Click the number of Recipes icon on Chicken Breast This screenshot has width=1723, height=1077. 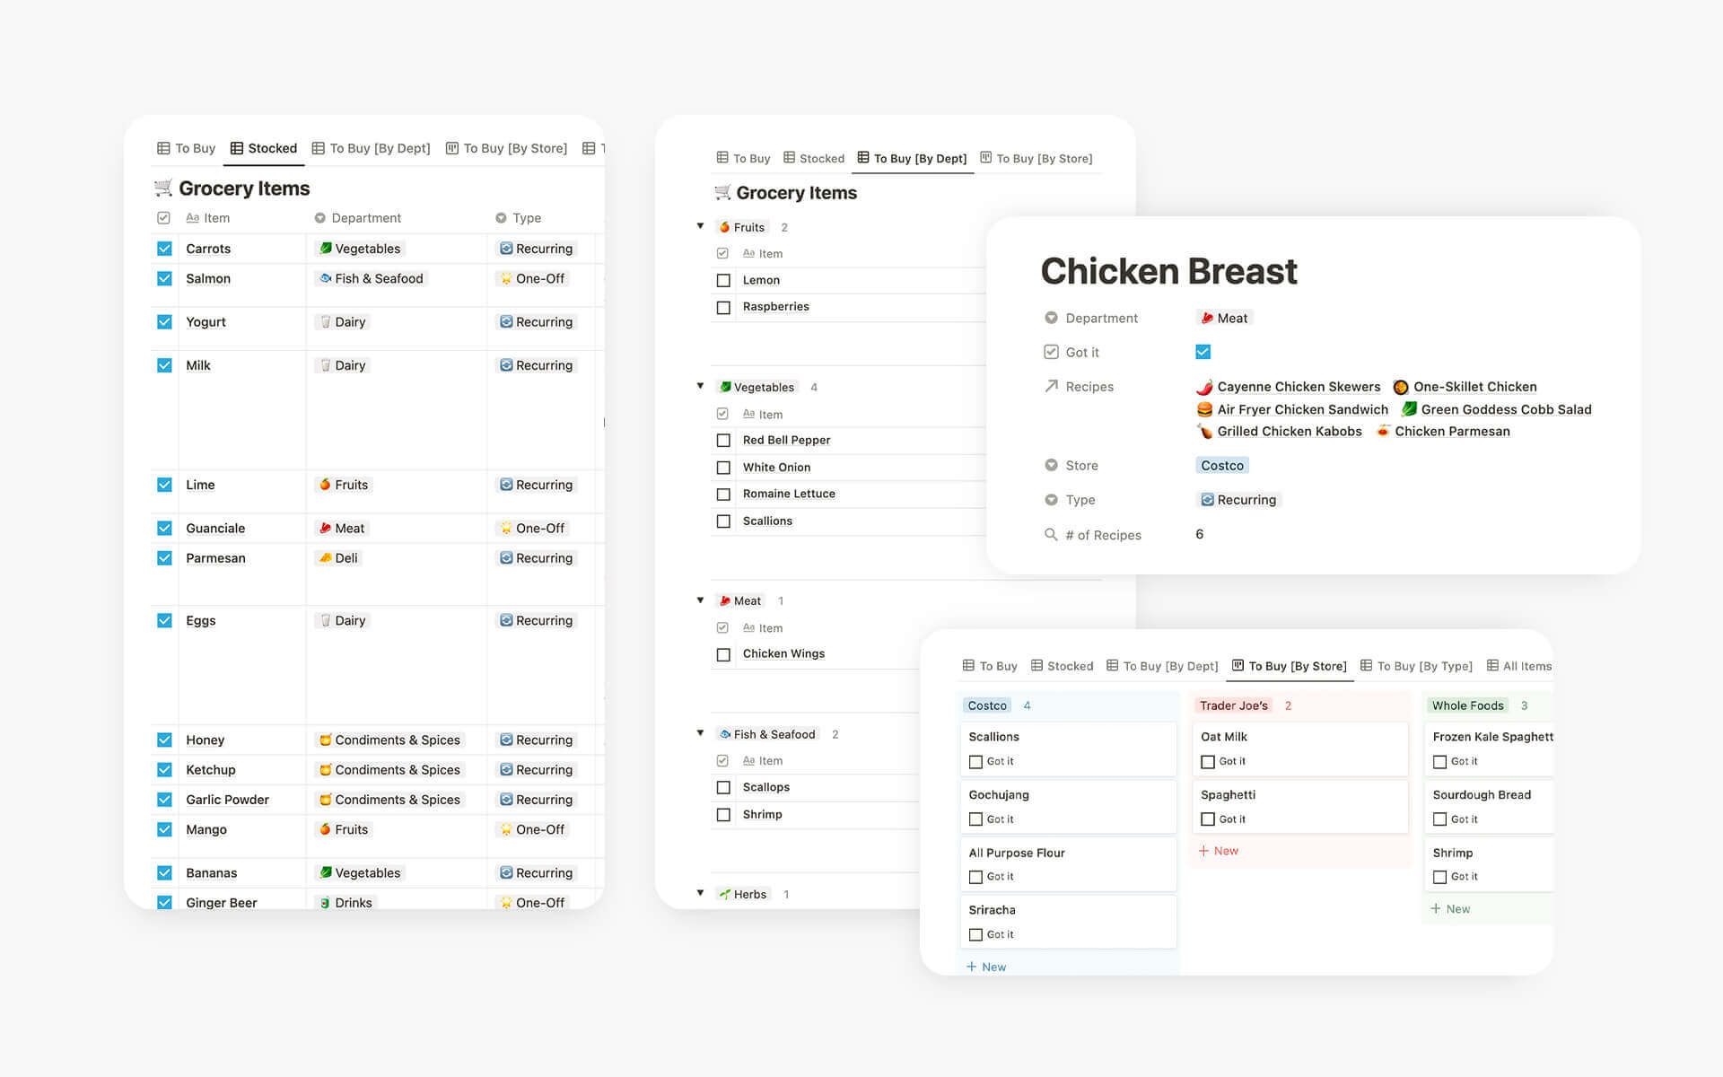[1049, 533]
